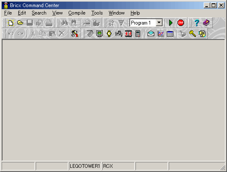Open the Datalog chart icon

[160, 34]
